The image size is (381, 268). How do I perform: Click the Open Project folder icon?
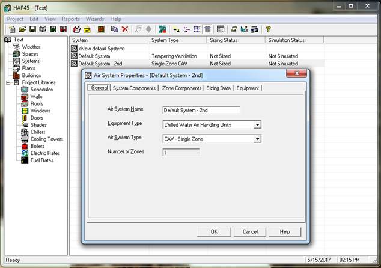click(22, 29)
